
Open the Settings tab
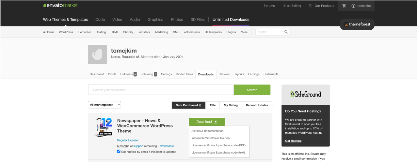point(166,74)
